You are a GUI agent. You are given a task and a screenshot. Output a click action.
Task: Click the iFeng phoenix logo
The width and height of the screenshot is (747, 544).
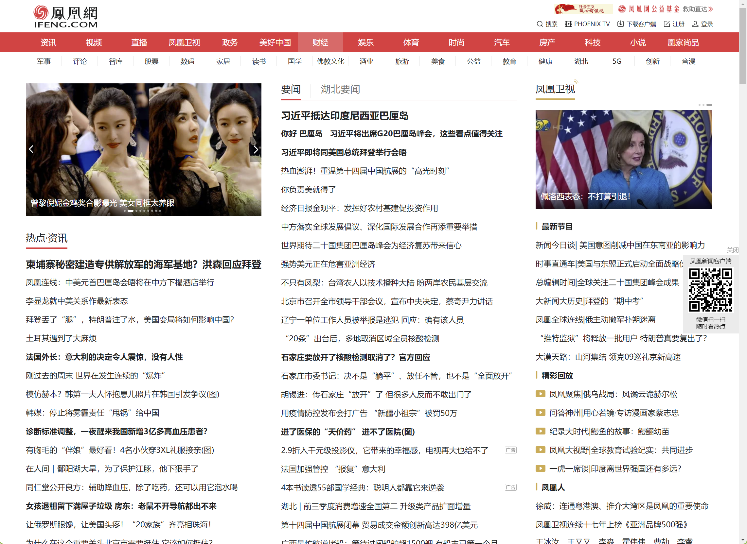pyautogui.click(x=65, y=16)
